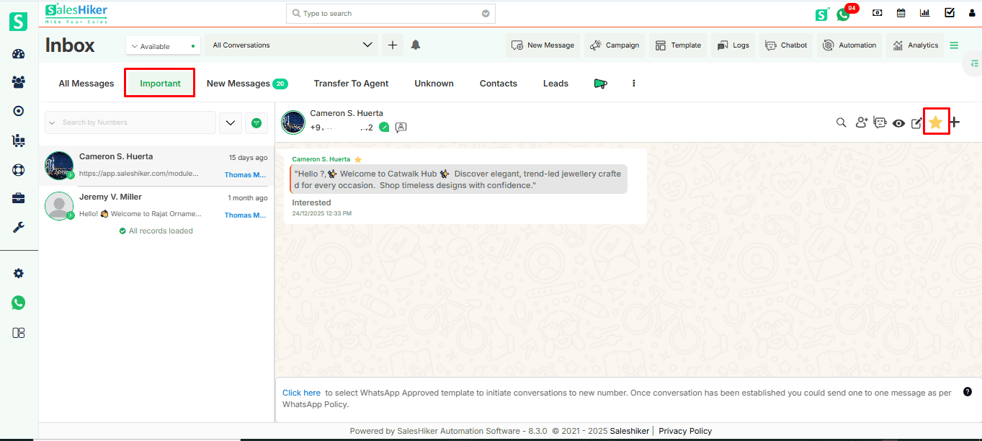The height and width of the screenshot is (441, 982).
Task: Select the Transfer To Agent tab
Action: [x=351, y=84]
